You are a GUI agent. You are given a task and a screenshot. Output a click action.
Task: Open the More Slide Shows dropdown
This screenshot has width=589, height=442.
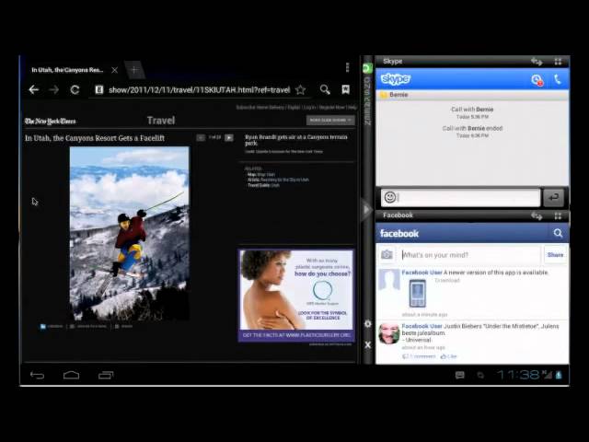coord(330,121)
